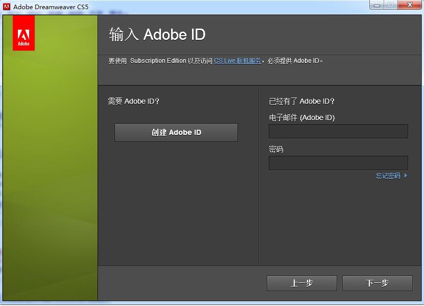
Task: Minimize the Adobe Dreamweaver CS5 window
Action: click(x=377, y=5)
